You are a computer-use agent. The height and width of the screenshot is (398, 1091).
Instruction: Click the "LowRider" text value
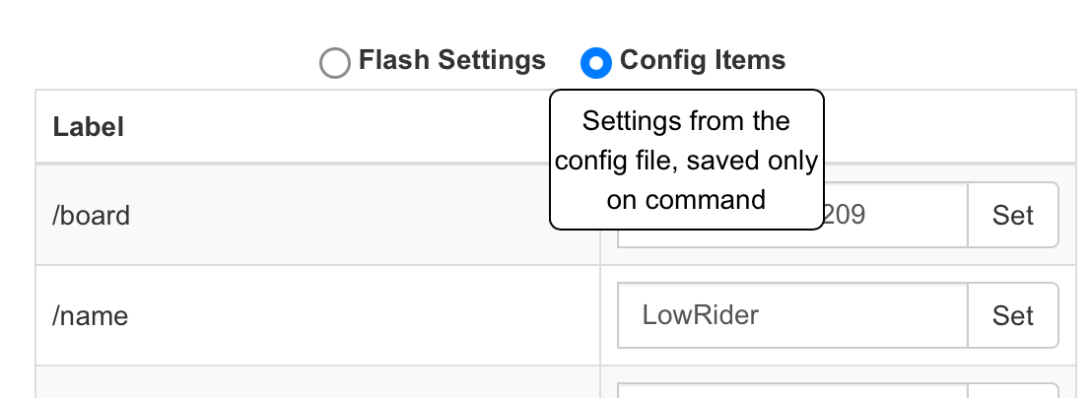point(700,315)
